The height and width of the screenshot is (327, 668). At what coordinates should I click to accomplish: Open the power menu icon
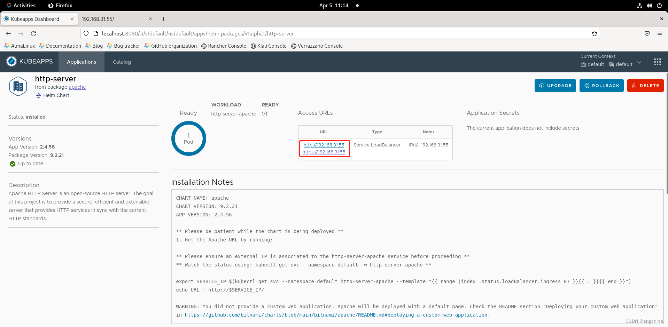tap(659, 6)
